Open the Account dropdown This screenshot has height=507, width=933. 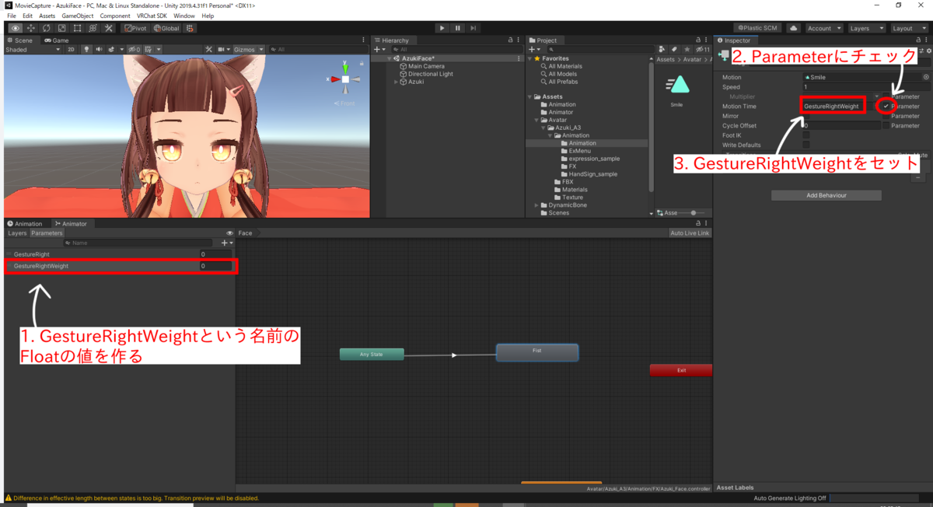tap(823, 28)
